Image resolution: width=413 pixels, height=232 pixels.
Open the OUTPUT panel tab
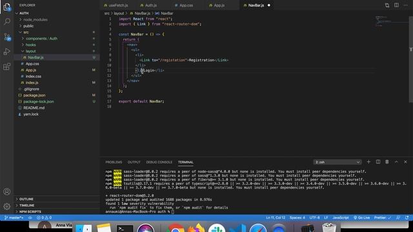pyautogui.click(x=134, y=162)
